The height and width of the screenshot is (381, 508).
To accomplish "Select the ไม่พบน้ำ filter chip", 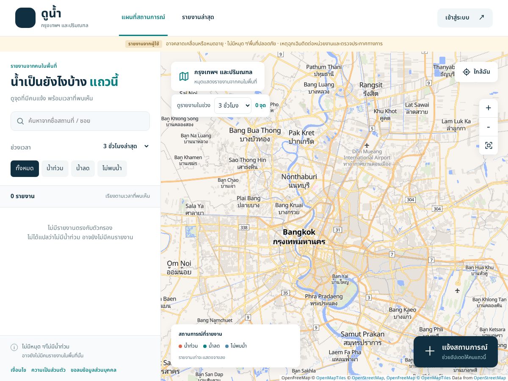I will 112,168.
